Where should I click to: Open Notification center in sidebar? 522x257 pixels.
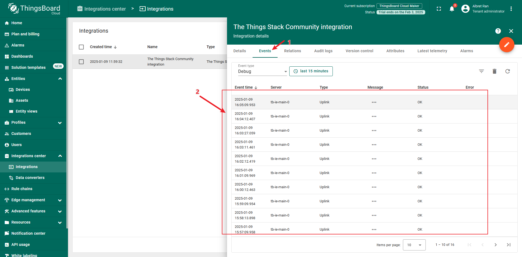(x=33, y=234)
